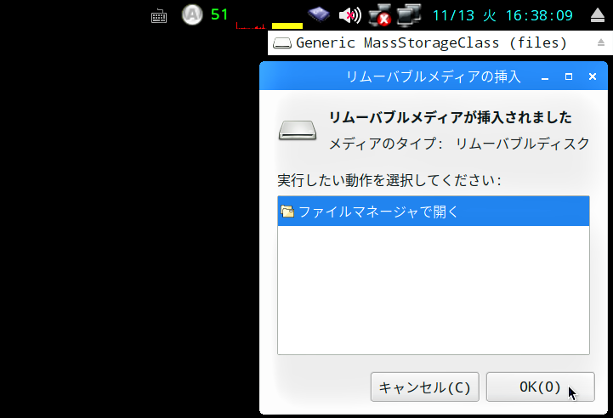The image size is (613, 418).
Task: Click the yellow memory usage bar
Action: coord(287,25)
